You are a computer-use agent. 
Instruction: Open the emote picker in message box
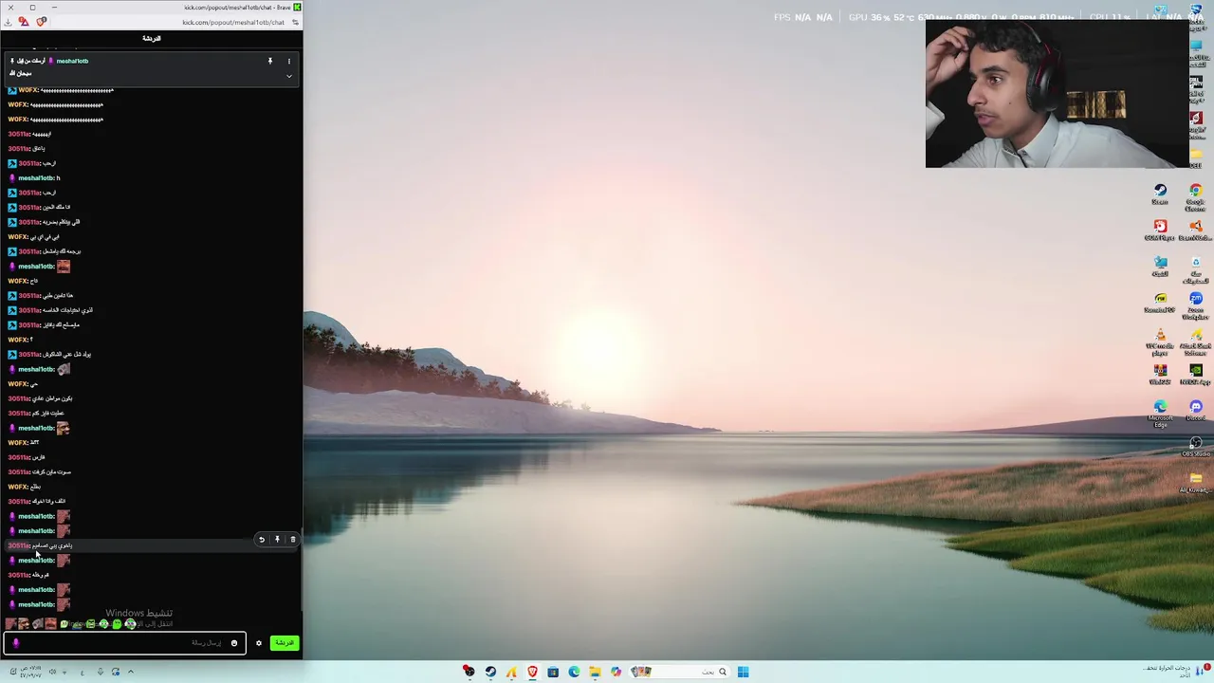click(x=234, y=643)
